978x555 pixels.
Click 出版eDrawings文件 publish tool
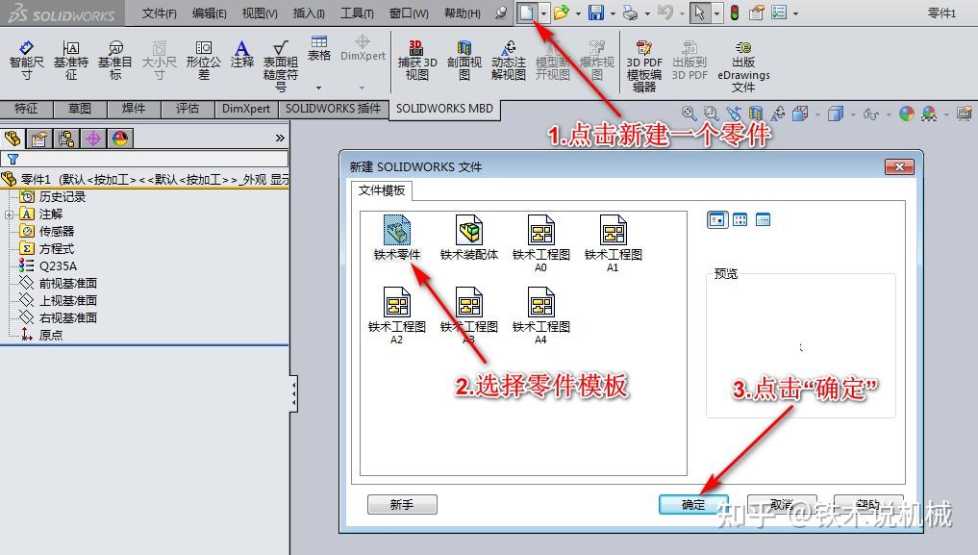point(743,66)
